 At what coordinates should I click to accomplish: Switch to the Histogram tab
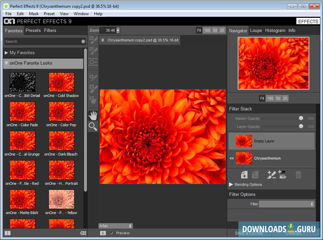coord(275,30)
